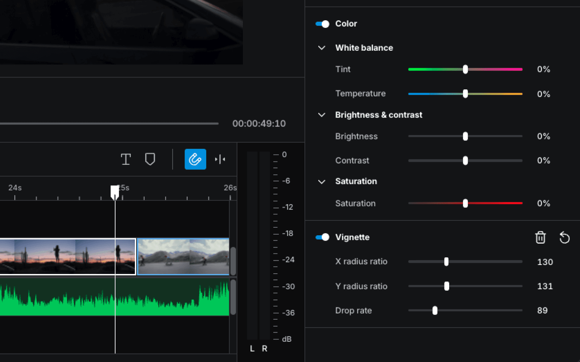Add a marker with the shield icon
Screen dimensions: 580x362
(x=150, y=159)
